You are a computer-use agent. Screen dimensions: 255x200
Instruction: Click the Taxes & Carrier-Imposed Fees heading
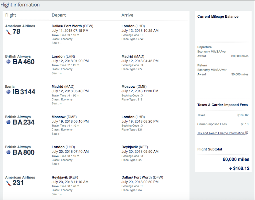(x=222, y=105)
